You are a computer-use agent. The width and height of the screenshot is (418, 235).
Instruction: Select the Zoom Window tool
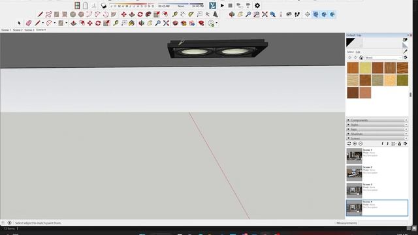[256, 14]
